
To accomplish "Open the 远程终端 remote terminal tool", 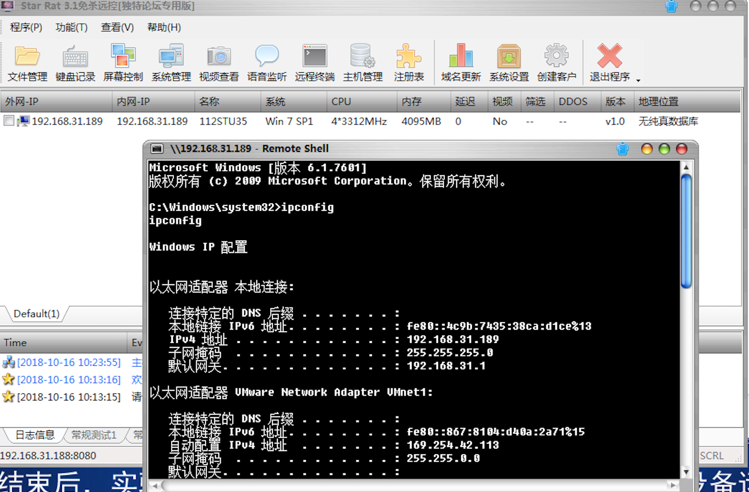I will pos(314,63).
